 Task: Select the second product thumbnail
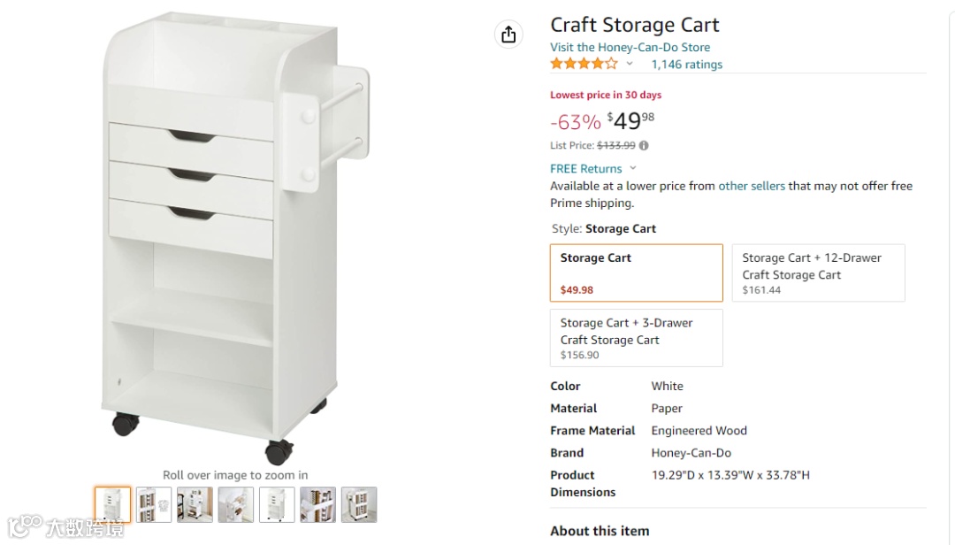[x=154, y=504]
